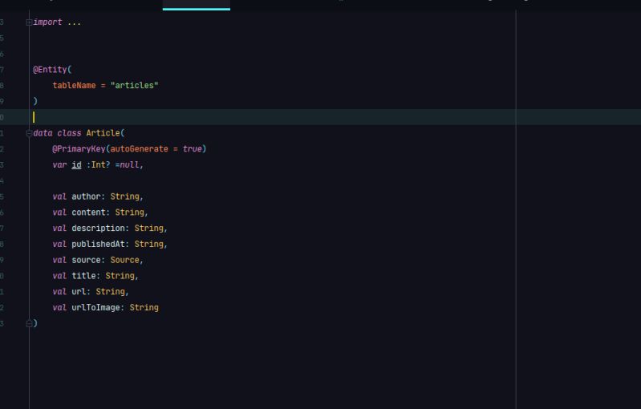Click the String type on the description line

[x=148, y=228]
